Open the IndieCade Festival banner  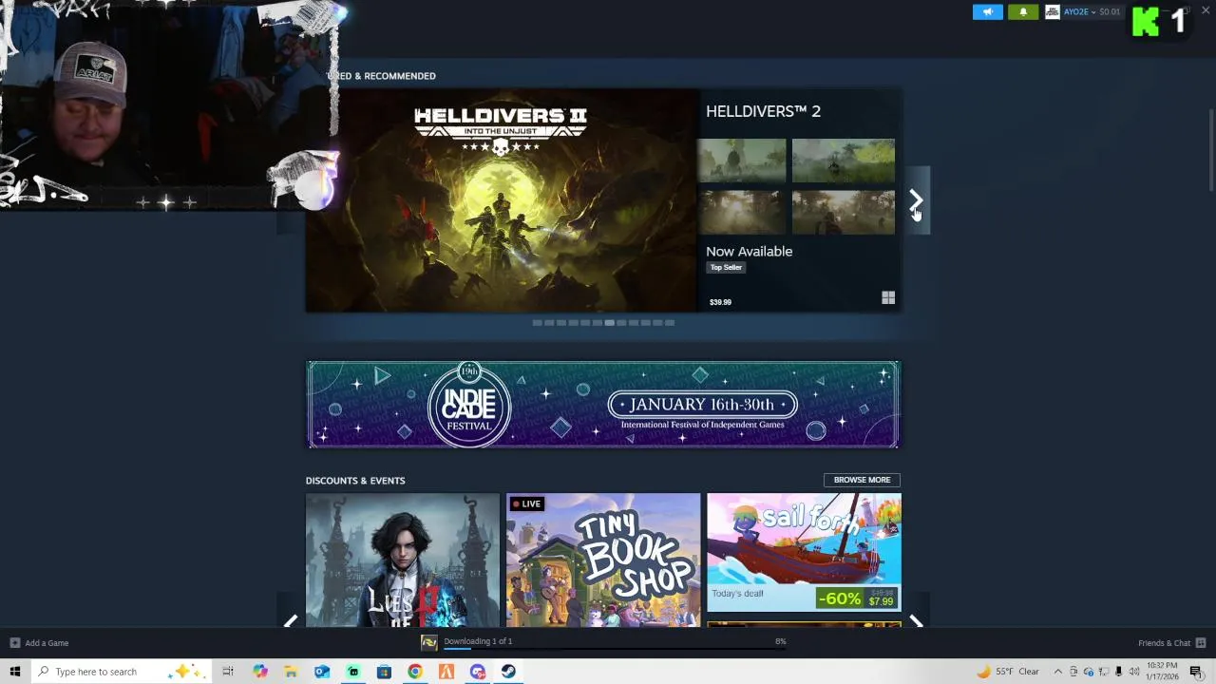coord(603,405)
